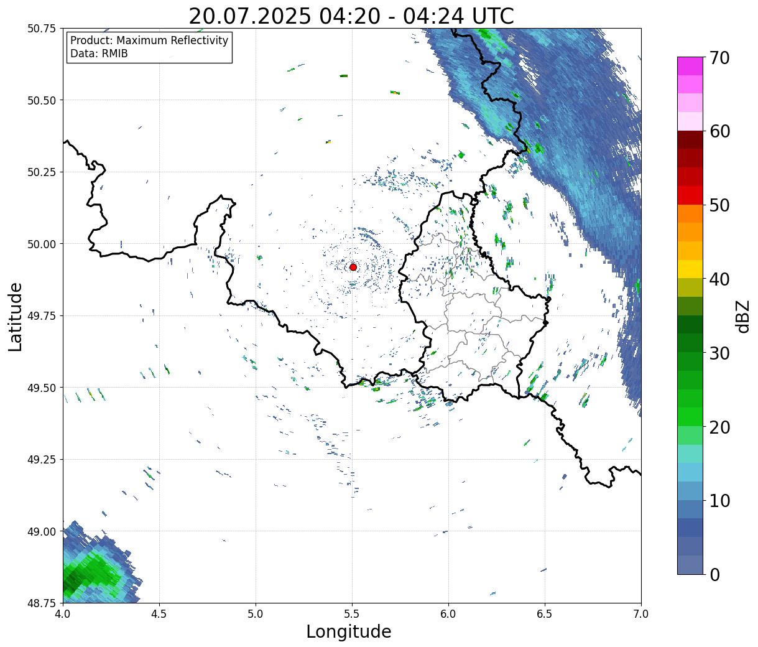This screenshot has height=647, width=758.
Task: Click the bright red swatch just above 50 dBZ
Action: click(x=690, y=195)
